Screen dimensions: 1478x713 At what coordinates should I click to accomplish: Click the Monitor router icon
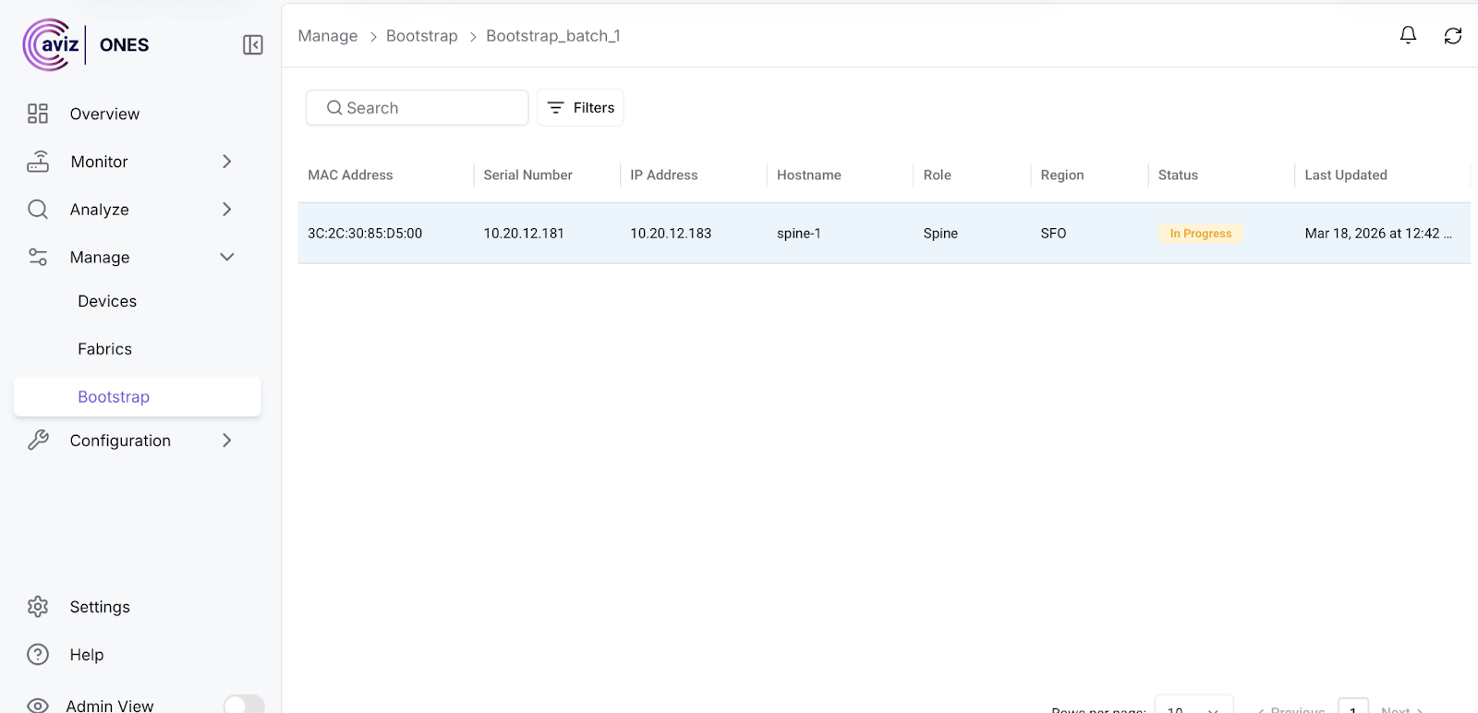[x=38, y=162]
